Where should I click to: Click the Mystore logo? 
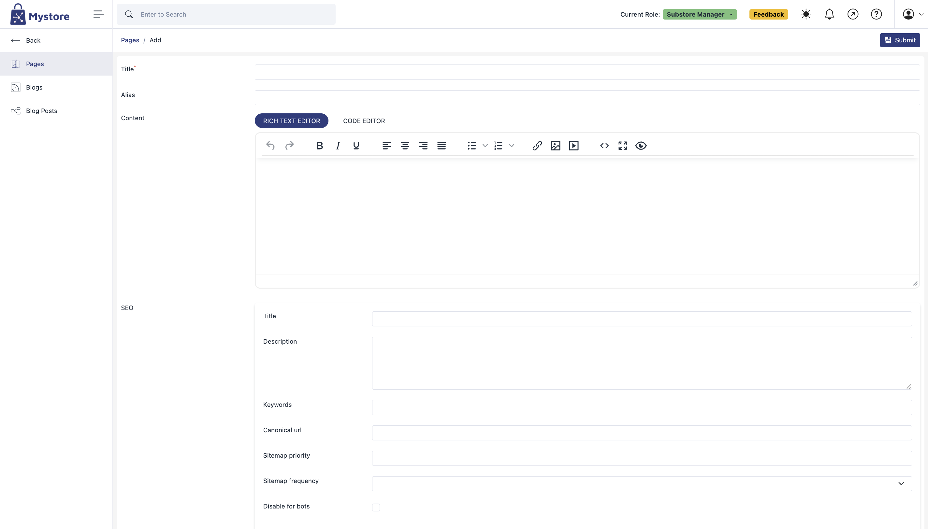click(40, 14)
